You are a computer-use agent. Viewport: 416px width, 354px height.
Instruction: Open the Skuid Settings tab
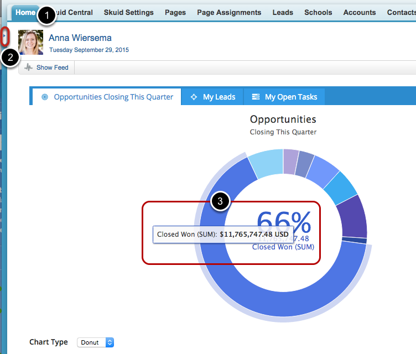(x=128, y=12)
